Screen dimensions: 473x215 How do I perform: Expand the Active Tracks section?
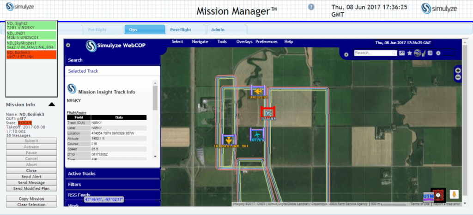point(113,174)
